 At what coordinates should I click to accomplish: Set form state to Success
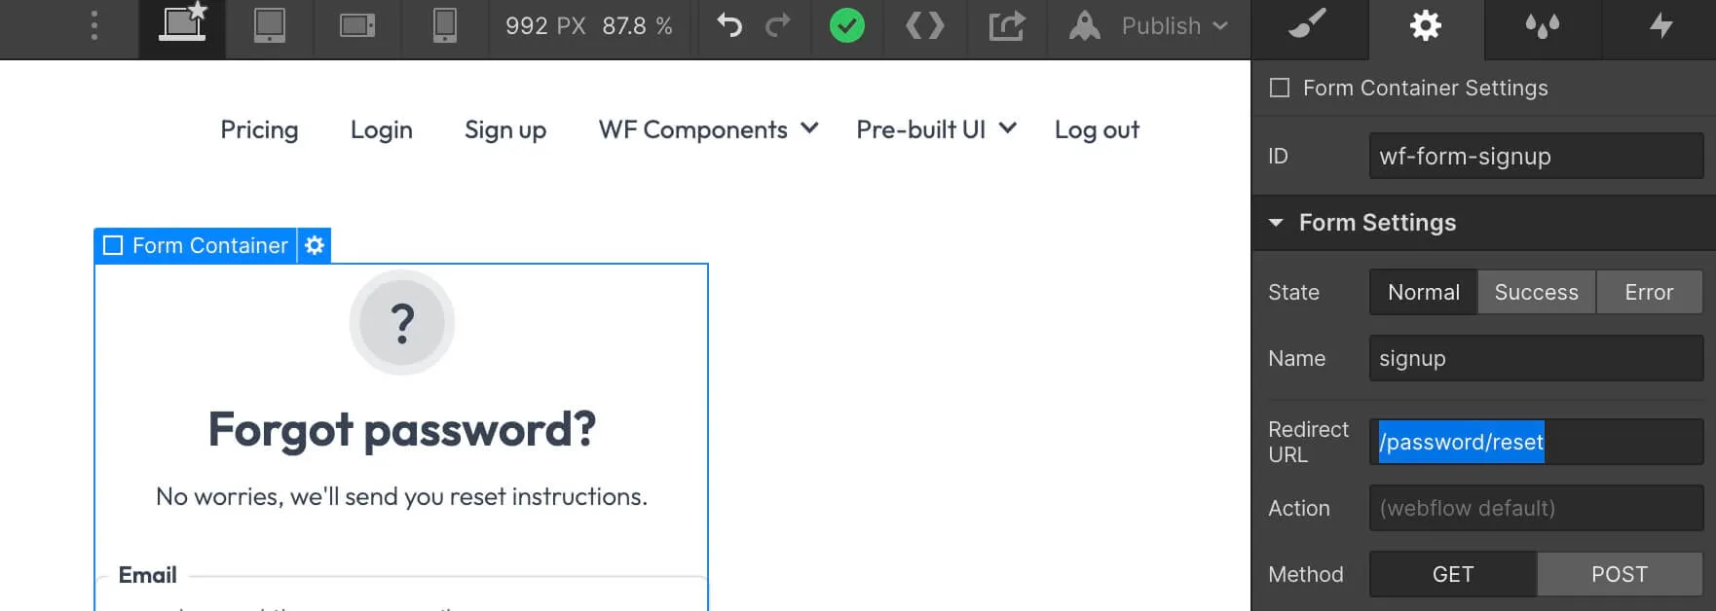1537,292
